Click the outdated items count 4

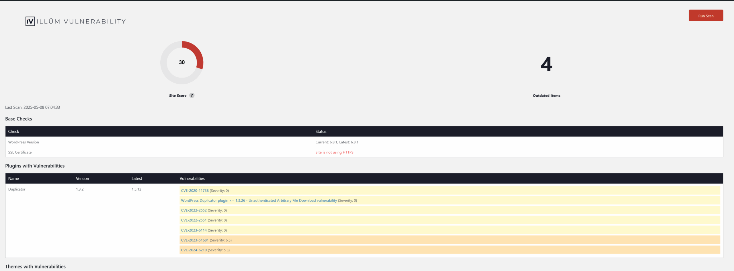click(546, 64)
